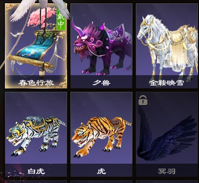Select the locked dark 冥羽 wings

tap(167, 135)
